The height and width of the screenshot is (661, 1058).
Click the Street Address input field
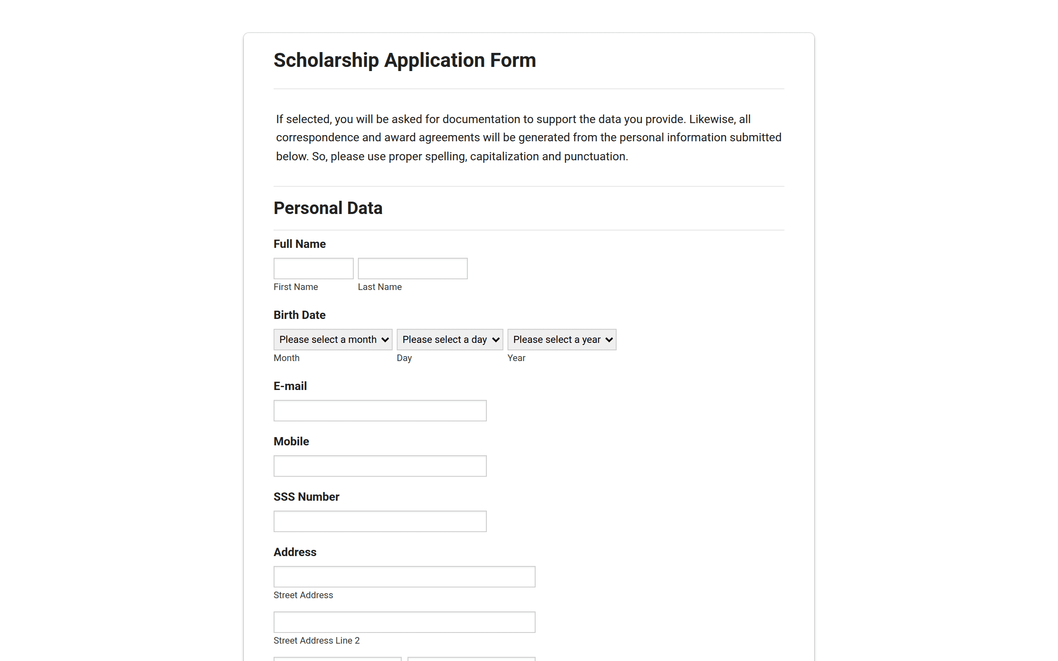point(405,577)
